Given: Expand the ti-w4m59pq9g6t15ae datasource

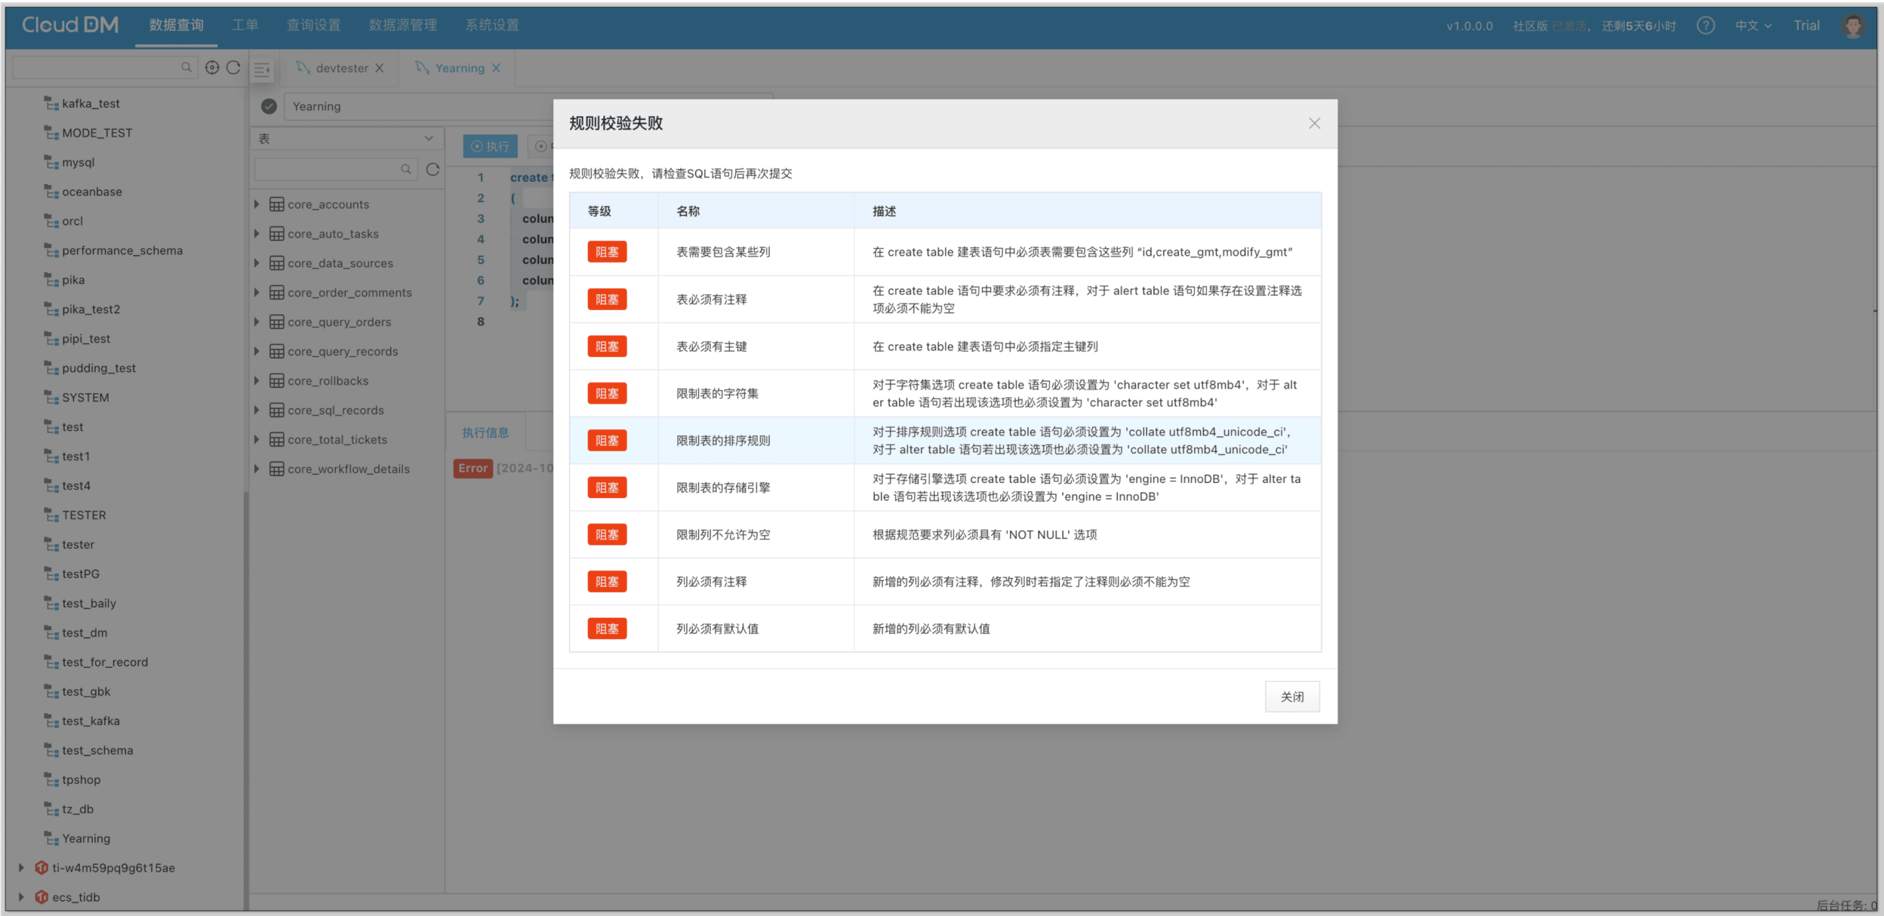Looking at the screenshot, I should [21, 868].
